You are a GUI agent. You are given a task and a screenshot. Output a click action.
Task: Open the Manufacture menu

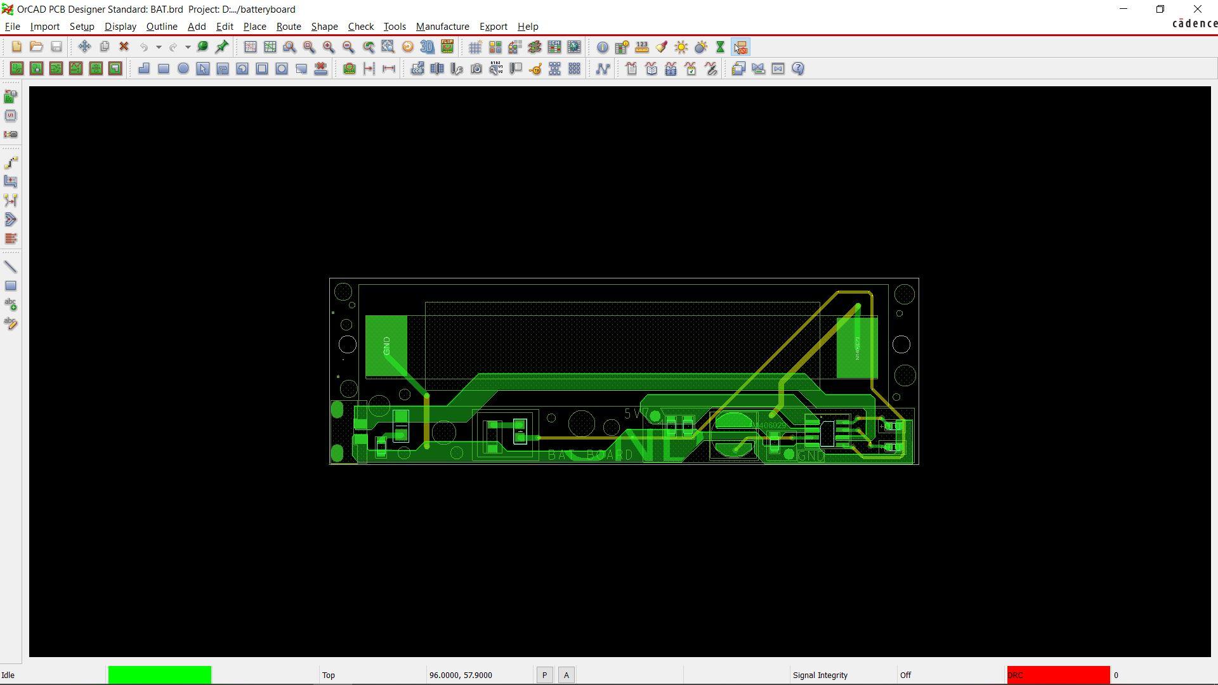point(442,27)
